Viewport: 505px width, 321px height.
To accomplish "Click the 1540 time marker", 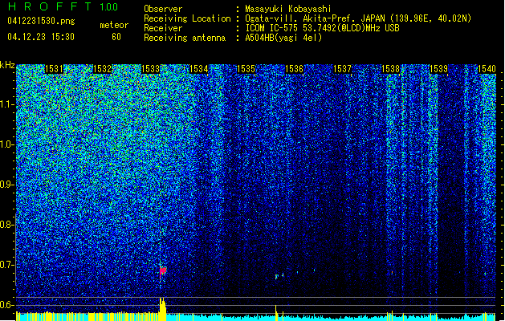I will (x=487, y=69).
